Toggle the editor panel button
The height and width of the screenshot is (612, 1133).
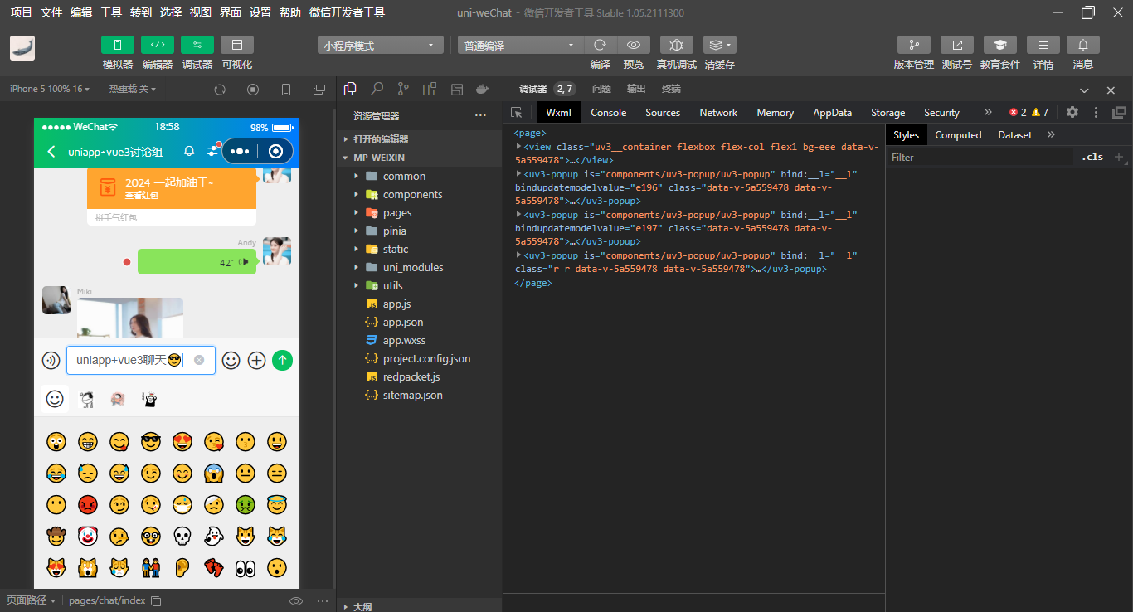click(157, 45)
